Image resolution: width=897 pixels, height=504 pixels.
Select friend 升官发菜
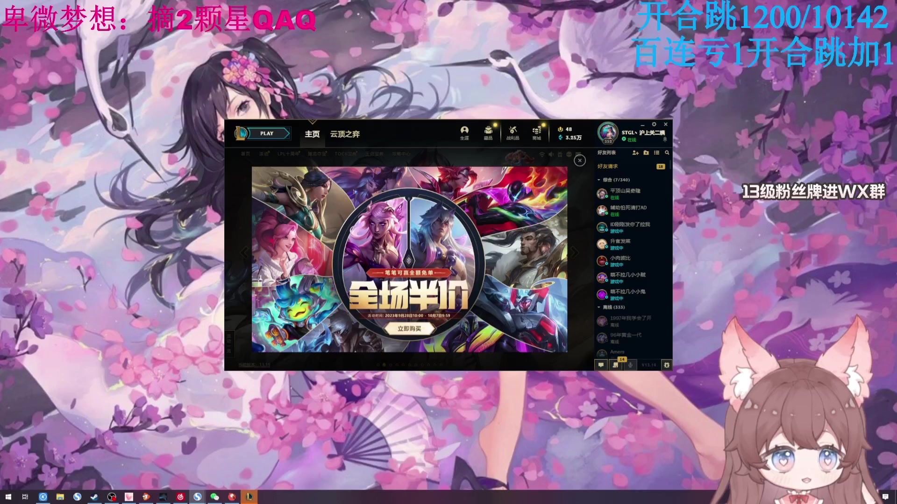click(633, 244)
